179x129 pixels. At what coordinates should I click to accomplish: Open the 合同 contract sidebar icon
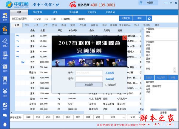[x=5, y=68]
